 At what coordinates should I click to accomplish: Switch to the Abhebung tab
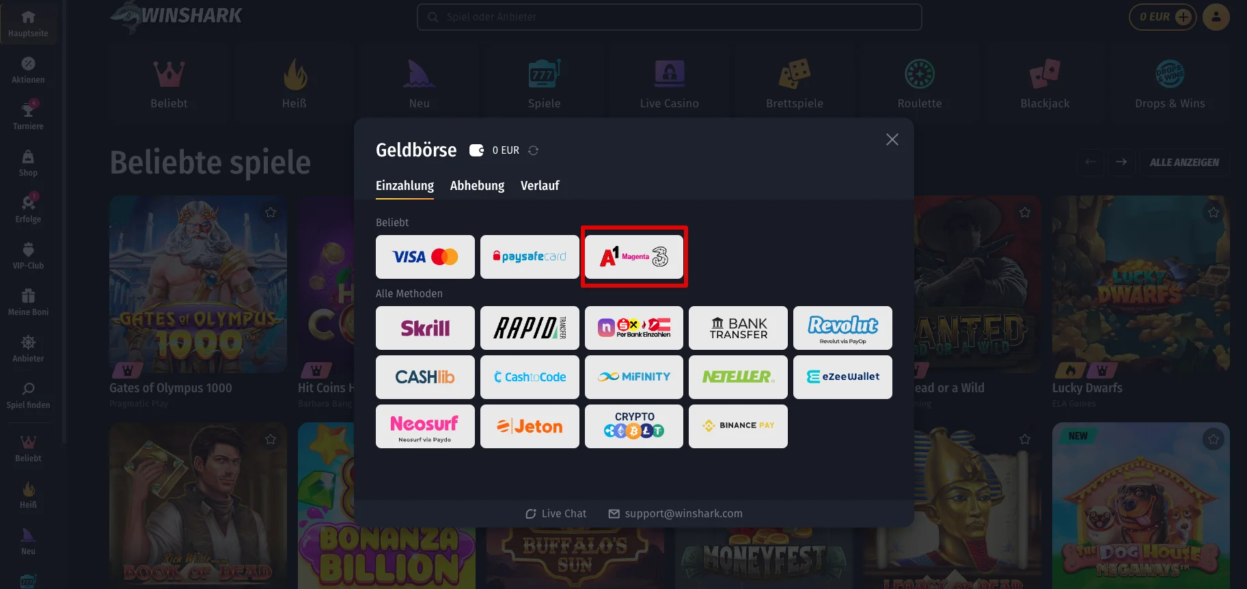[477, 186]
